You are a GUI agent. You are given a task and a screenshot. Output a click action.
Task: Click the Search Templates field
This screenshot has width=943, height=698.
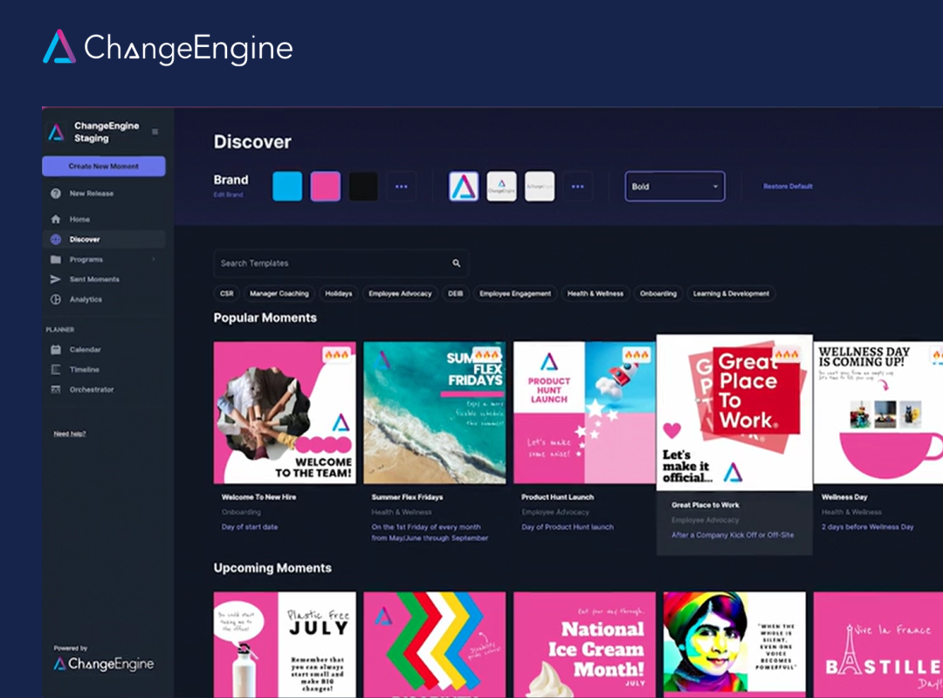click(x=341, y=263)
